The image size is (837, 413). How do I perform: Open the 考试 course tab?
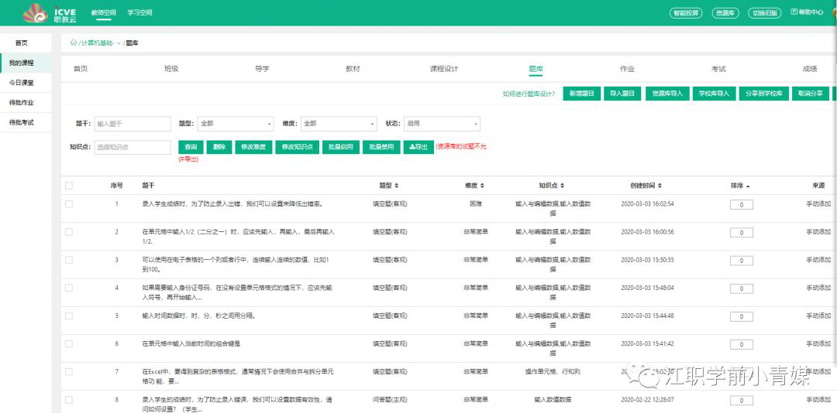tap(718, 69)
